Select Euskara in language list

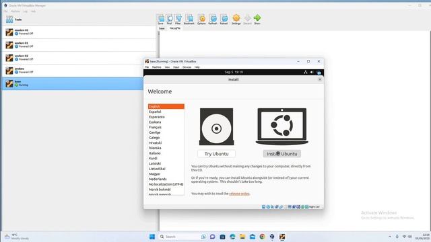click(x=166, y=122)
